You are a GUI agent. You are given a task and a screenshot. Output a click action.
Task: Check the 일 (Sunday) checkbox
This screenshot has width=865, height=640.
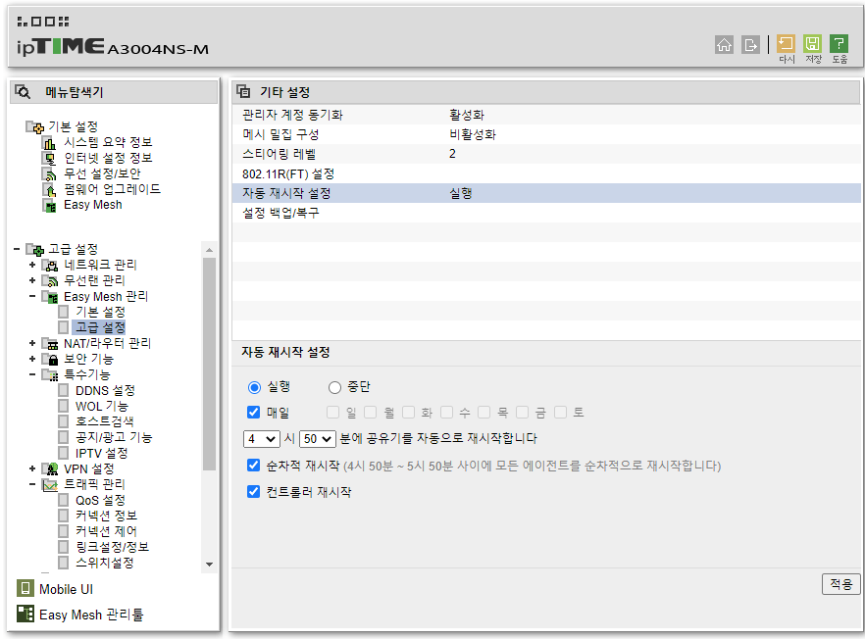click(332, 413)
